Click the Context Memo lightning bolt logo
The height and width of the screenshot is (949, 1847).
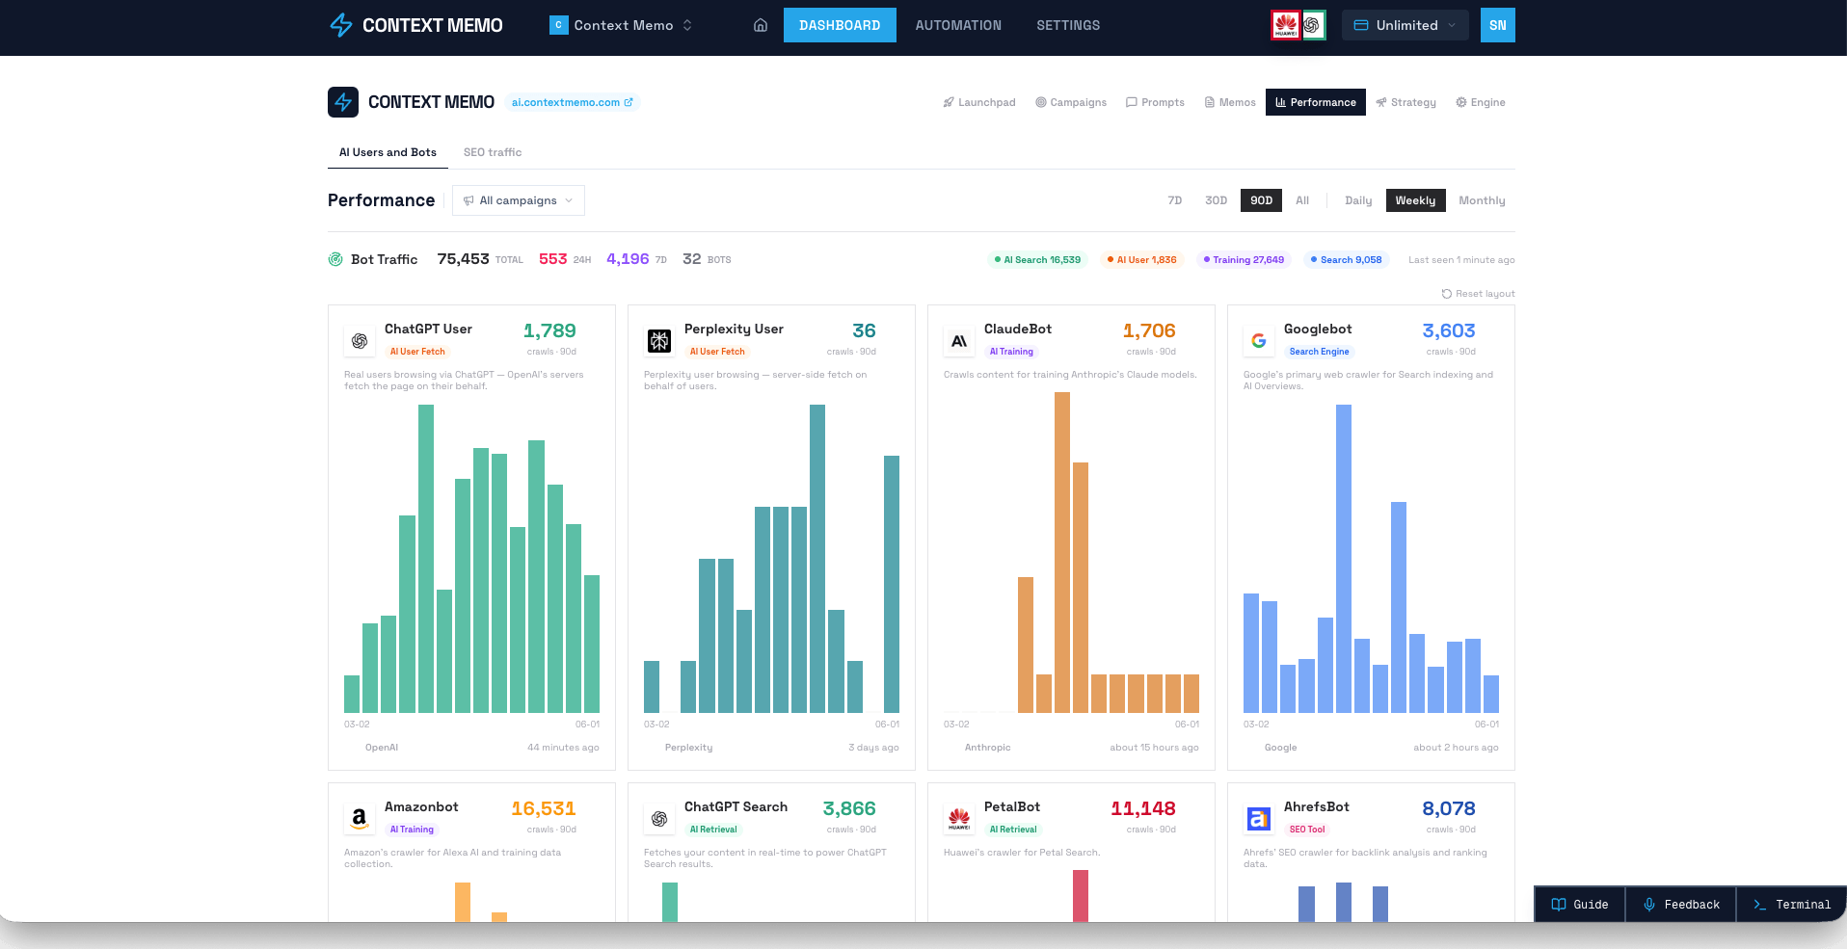pyautogui.click(x=341, y=25)
